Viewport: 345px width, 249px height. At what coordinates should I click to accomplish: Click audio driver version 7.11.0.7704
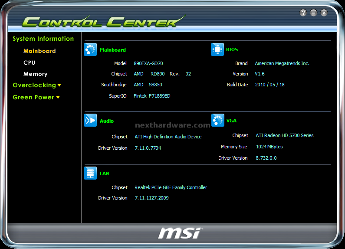[148, 148]
